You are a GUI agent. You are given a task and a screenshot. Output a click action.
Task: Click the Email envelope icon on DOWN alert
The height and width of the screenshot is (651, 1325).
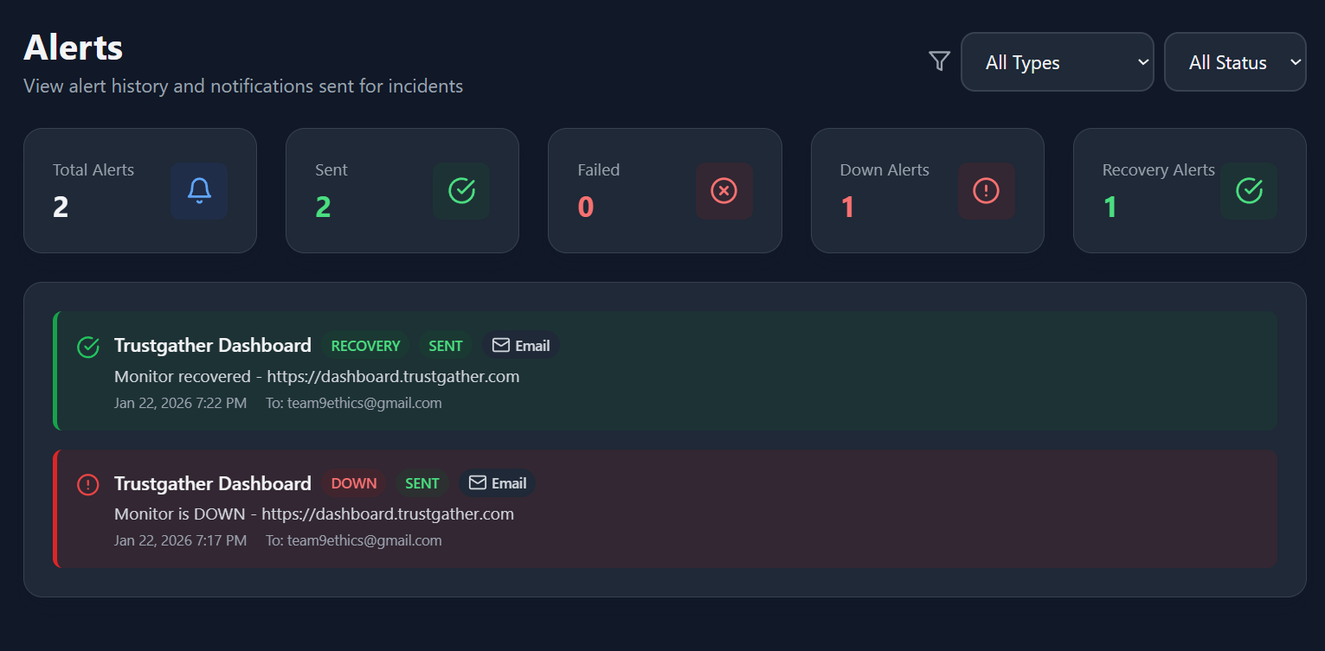pos(477,483)
